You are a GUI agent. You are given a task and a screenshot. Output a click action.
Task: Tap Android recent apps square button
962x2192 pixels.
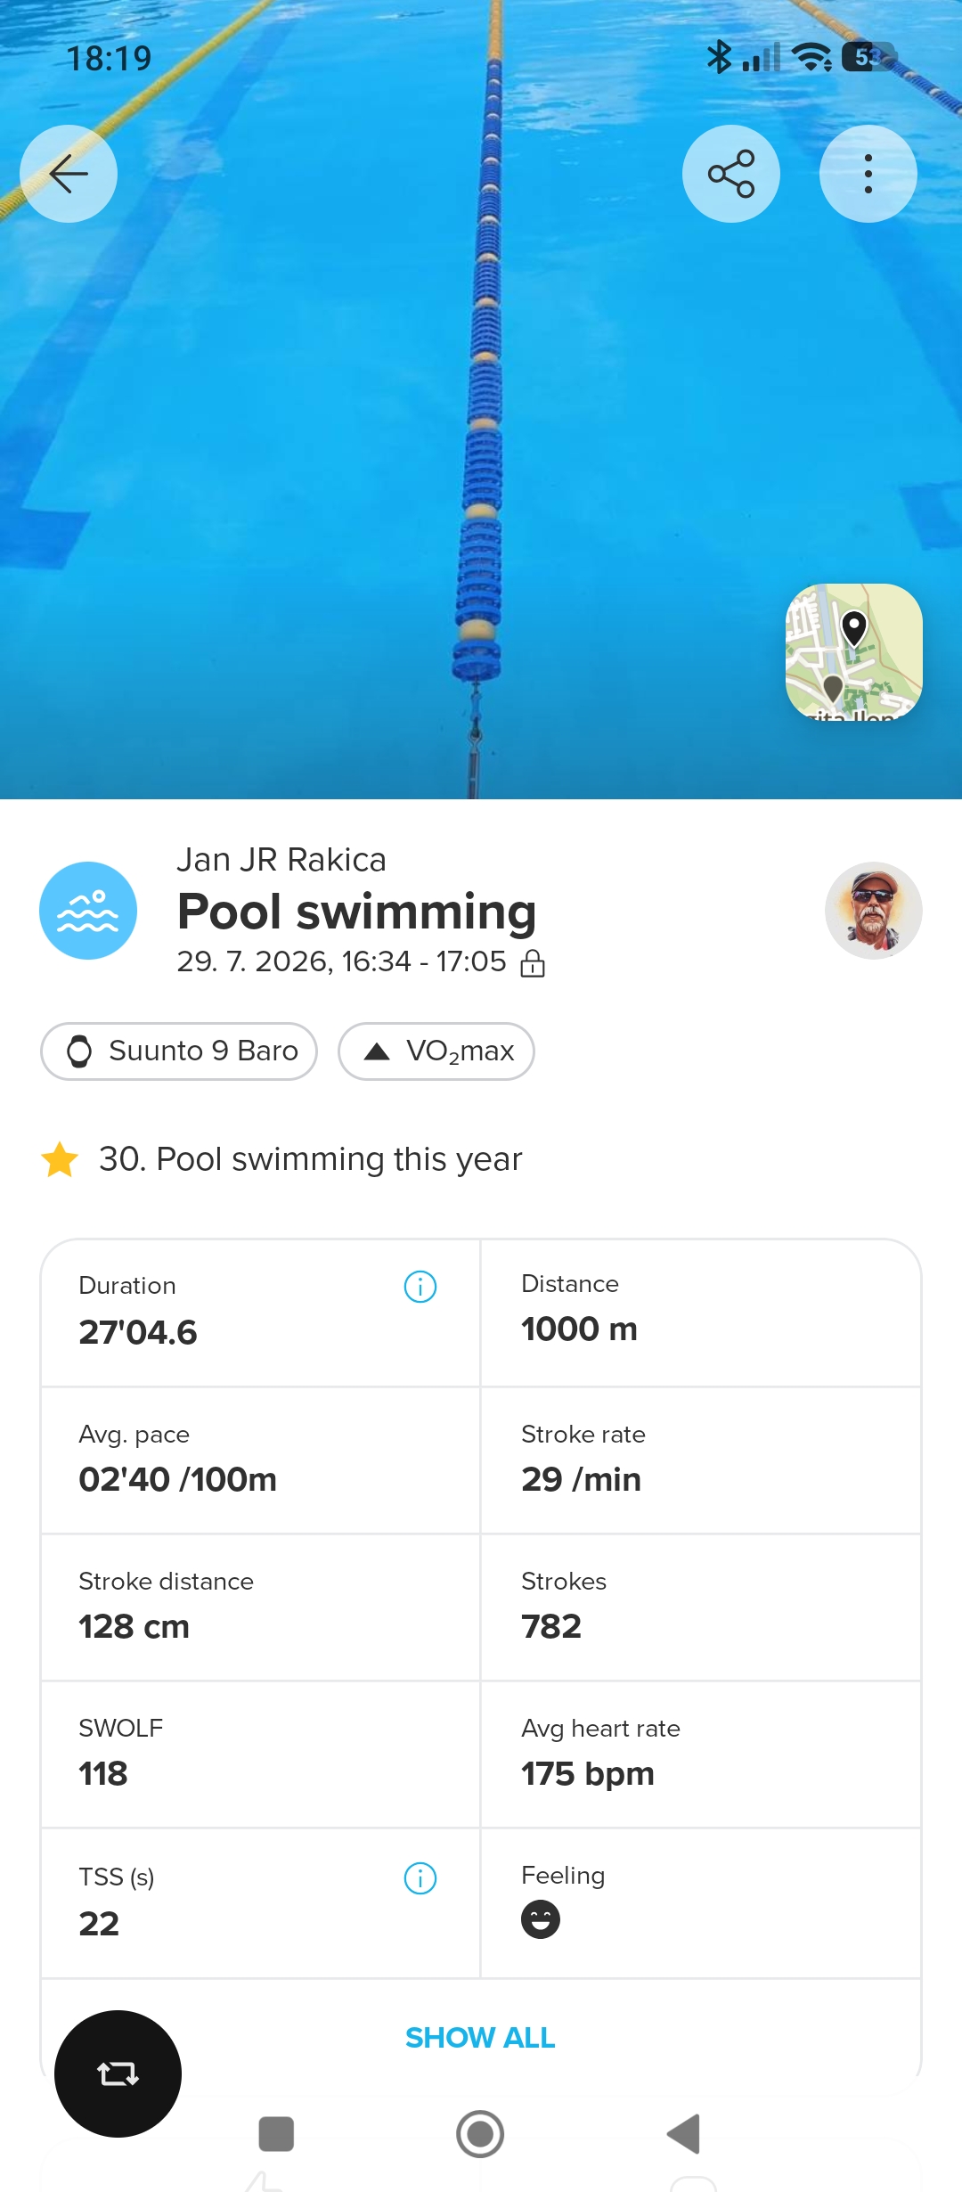[x=276, y=2134]
